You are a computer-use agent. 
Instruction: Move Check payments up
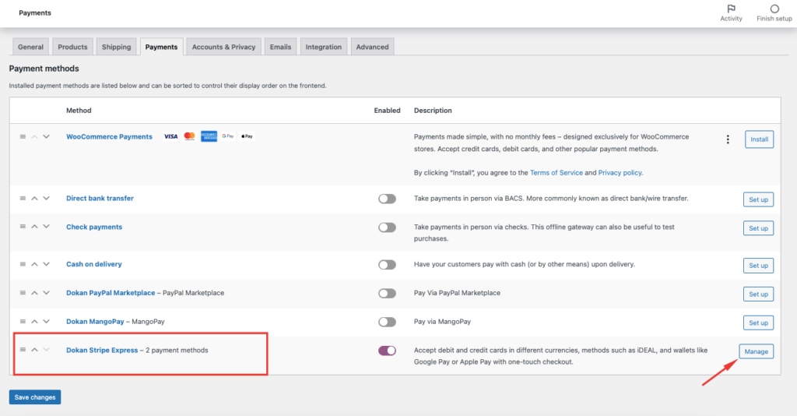[34, 227]
